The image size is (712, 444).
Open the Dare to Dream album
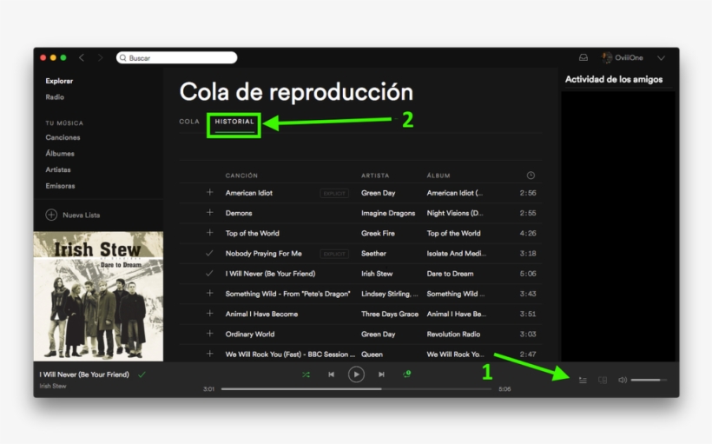coord(450,274)
